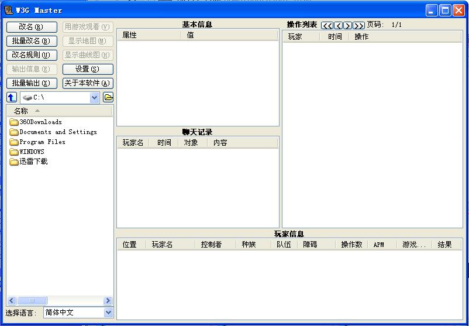Image resolution: width=469 pixels, height=326 pixels.
Task: Click the 迅雷下载 folder icon
Action: pyautogui.click(x=14, y=162)
